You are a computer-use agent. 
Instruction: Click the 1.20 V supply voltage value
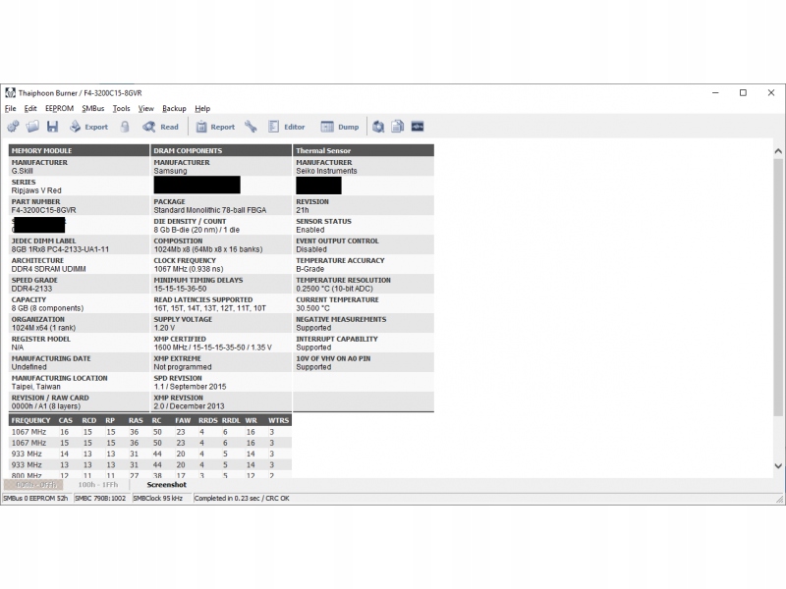click(x=164, y=328)
